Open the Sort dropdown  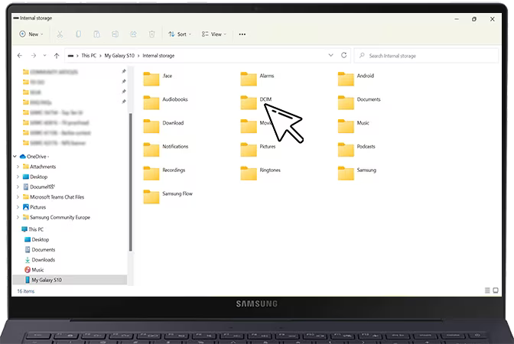pos(180,34)
